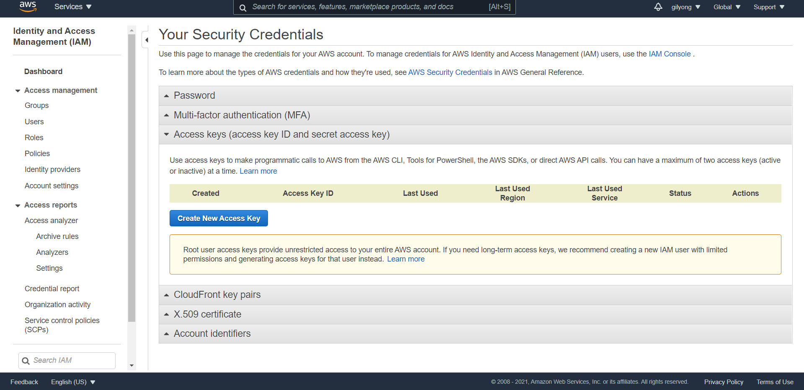The width and height of the screenshot is (804, 390).
Task: Open the notifications bell
Action: click(x=658, y=7)
